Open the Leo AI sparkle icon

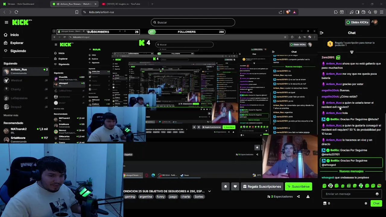pos(369,12)
